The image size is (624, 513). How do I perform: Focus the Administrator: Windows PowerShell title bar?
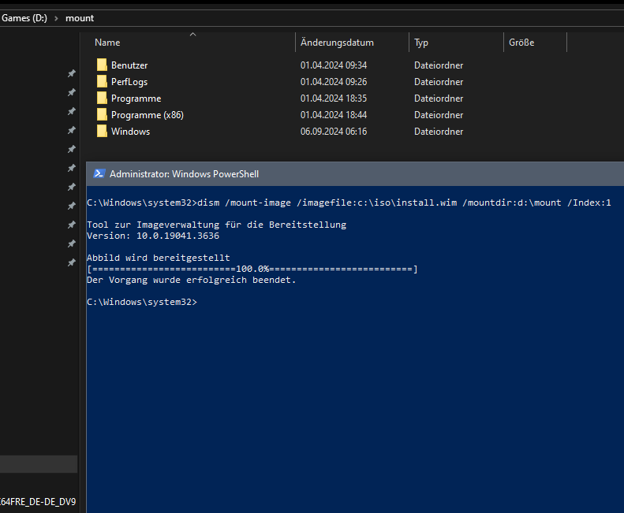[316, 173]
